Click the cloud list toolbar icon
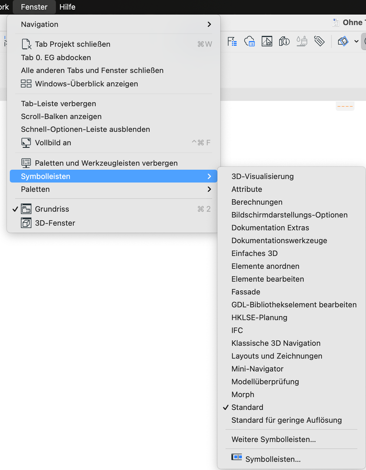This screenshot has height=470, width=366. point(249,41)
